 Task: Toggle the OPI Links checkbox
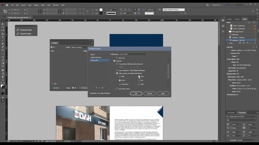pos(117,58)
